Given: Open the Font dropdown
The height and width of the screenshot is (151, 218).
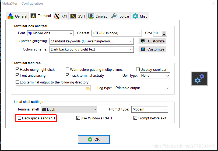Looking at the screenshot, I should tap(50, 33).
